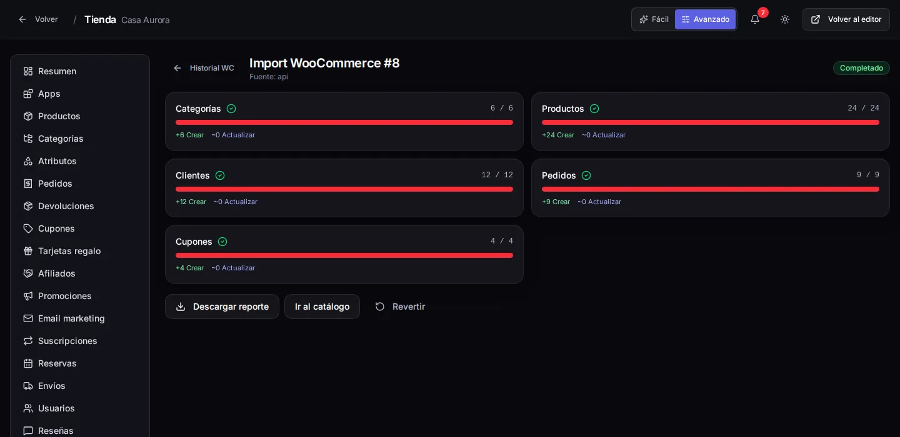Viewport: 900px width, 437px height.
Task: Toggle light theme with sun icon
Action: (x=785, y=19)
